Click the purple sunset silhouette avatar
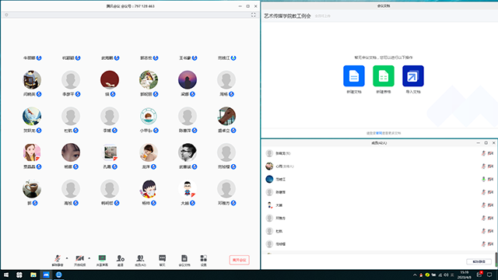The width and height of the screenshot is (498, 280). coord(188,79)
